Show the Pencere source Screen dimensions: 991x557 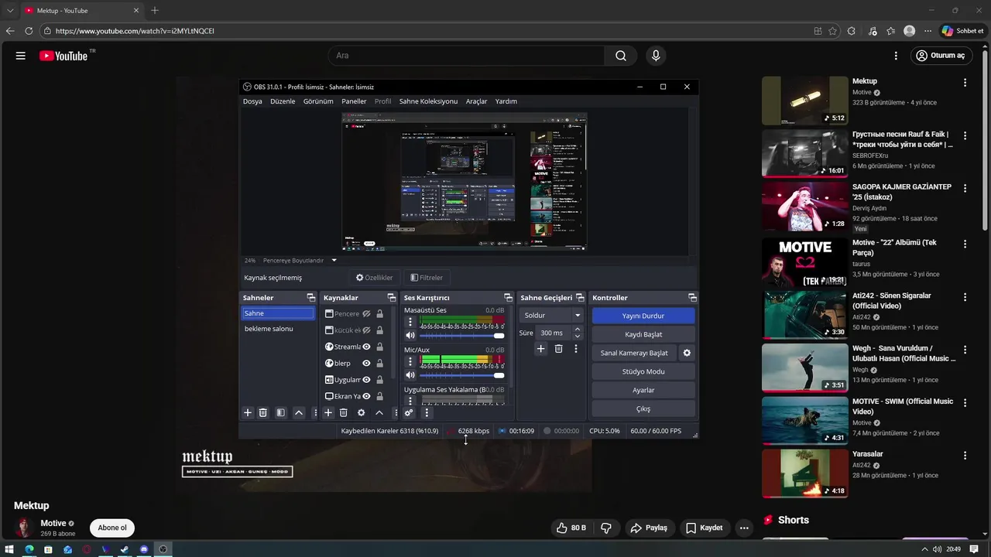tap(367, 314)
